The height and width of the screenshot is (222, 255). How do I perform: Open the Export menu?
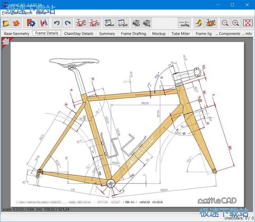26,13
